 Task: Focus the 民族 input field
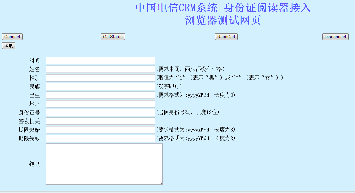coord(101,87)
